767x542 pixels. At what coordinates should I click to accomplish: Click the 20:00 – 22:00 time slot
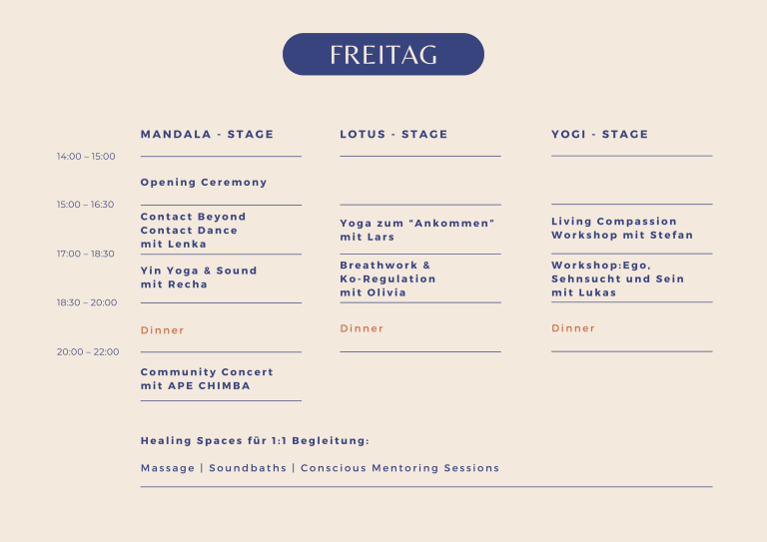point(88,352)
